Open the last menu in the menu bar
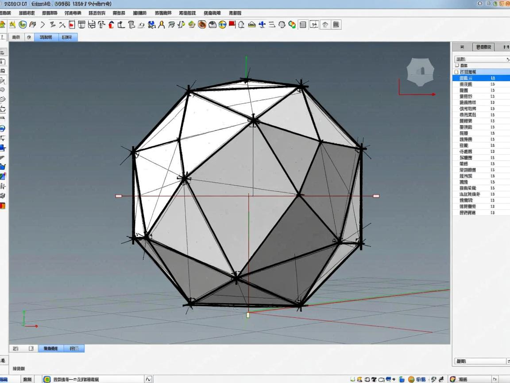The height and width of the screenshot is (383, 510). (235, 13)
